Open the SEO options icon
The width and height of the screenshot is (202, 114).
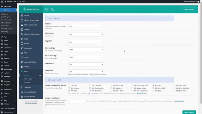tap(22, 53)
